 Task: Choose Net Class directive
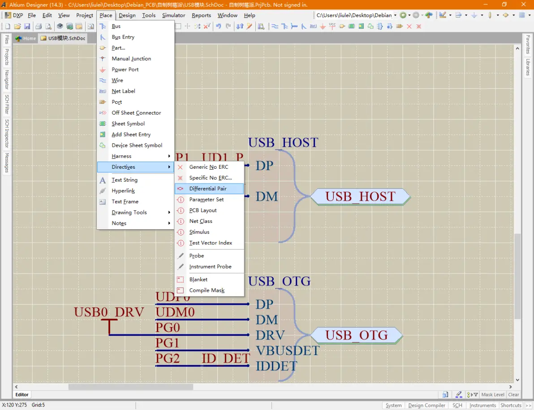click(x=210, y=221)
